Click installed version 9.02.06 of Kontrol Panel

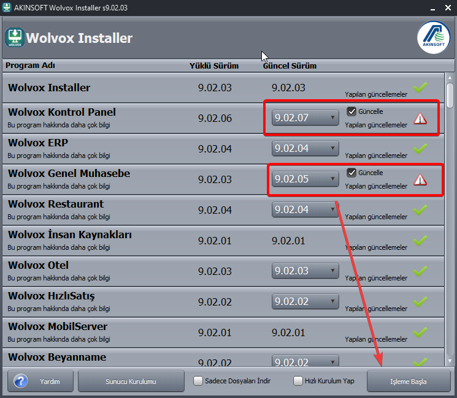(x=215, y=118)
